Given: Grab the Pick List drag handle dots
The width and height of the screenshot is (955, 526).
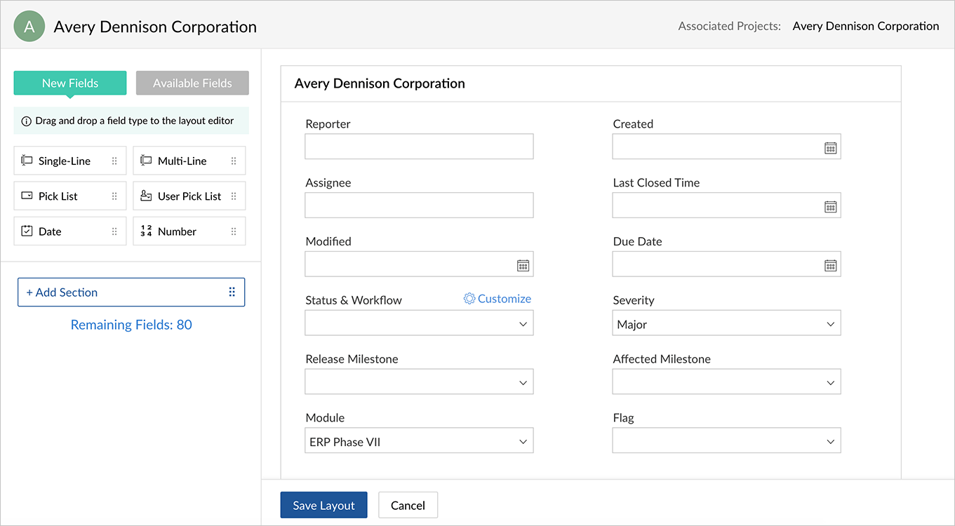Looking at the screenshot, I should [x=114, y=196].
